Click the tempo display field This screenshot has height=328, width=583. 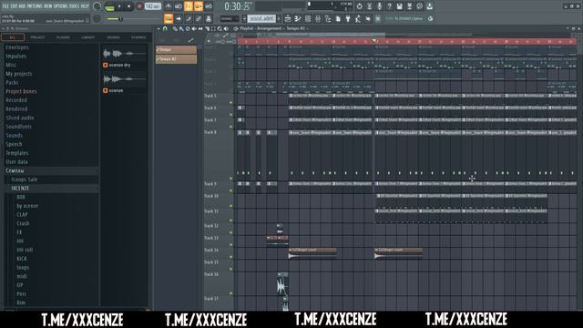point(153,6)
